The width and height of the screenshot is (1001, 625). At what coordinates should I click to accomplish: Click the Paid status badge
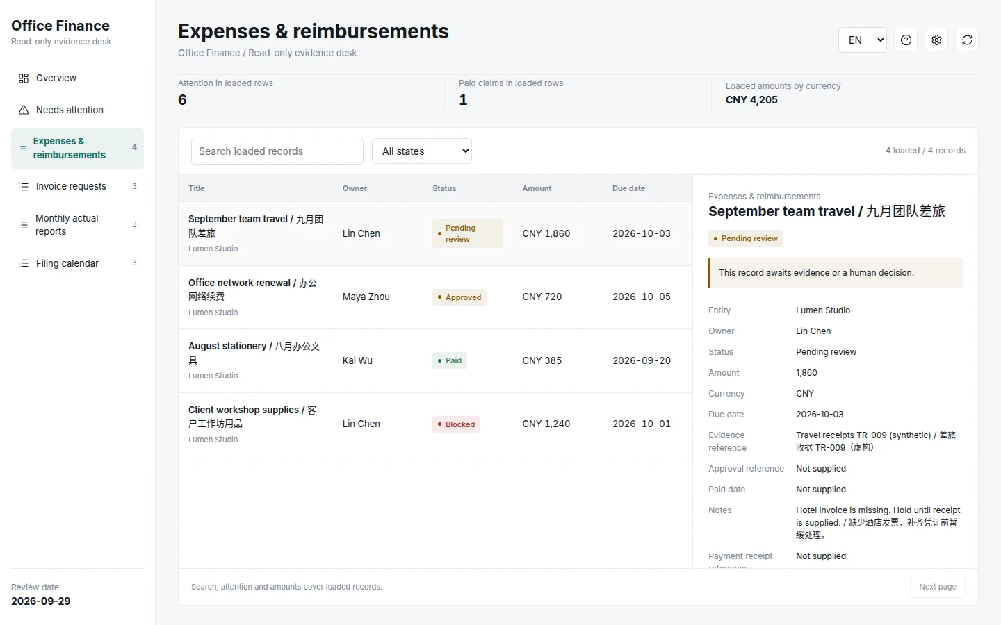450,360
